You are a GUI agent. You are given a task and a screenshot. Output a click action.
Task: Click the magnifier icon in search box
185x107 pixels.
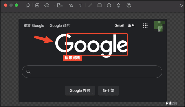click(29, 72)
